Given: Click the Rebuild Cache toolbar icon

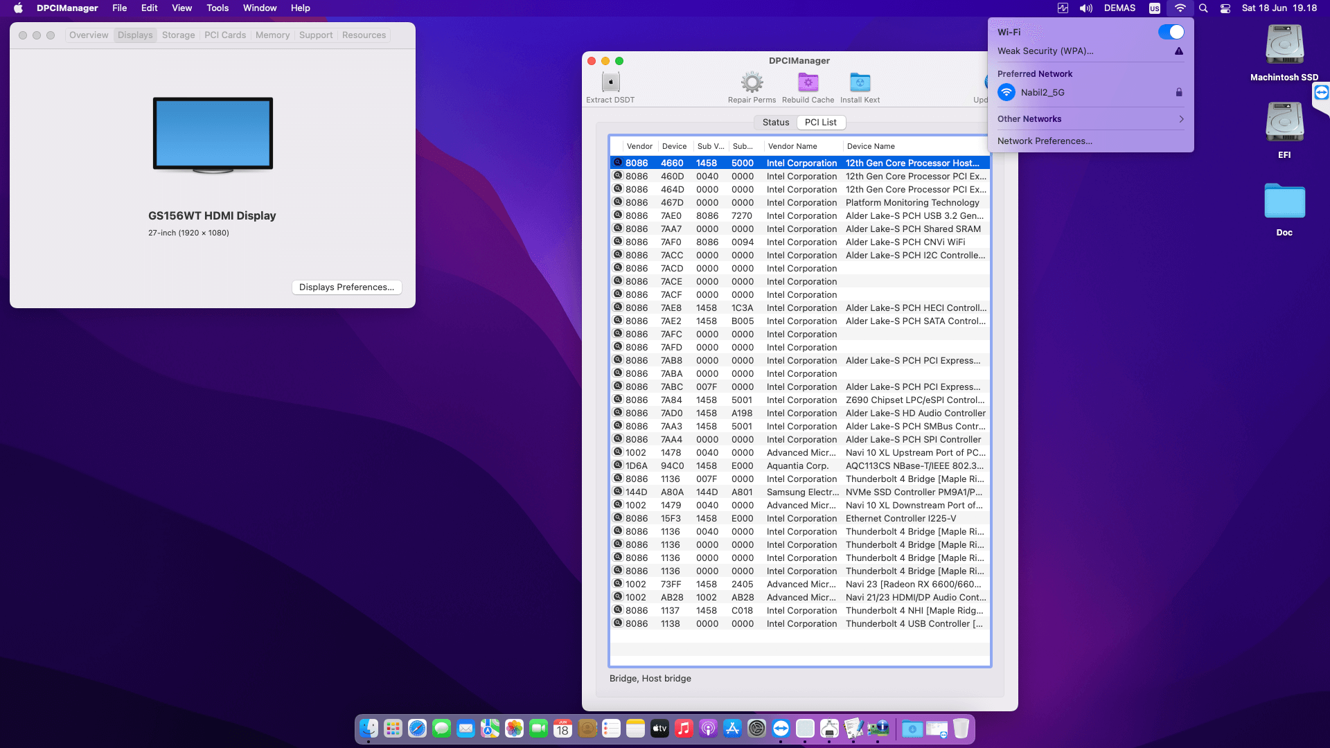Looking at the screenshot, I should click(808, 82).
